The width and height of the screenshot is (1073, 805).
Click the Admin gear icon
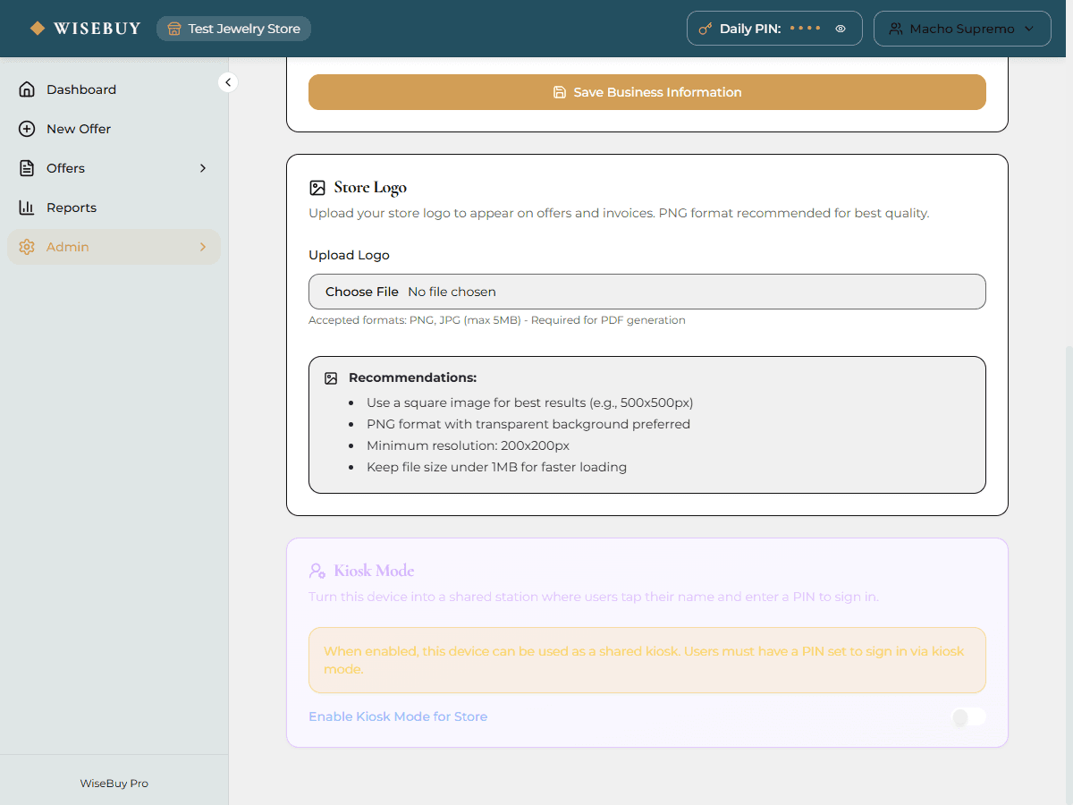(x=27, y=246)
